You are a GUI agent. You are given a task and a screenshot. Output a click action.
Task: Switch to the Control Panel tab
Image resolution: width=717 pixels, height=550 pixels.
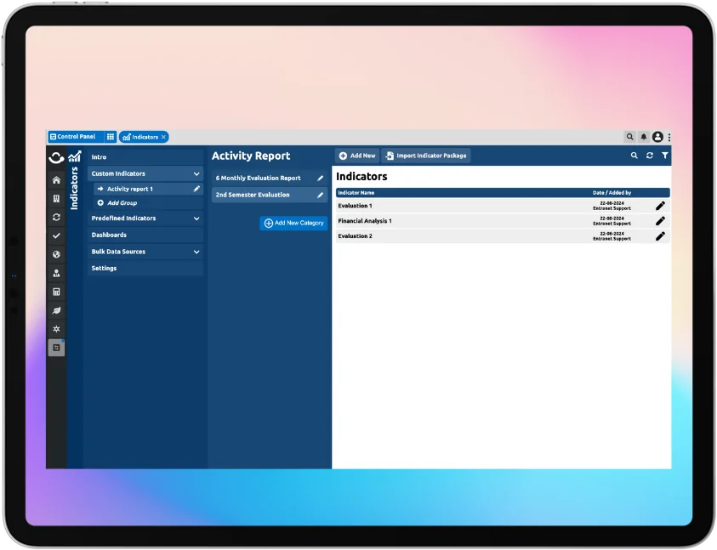point(76,137)
